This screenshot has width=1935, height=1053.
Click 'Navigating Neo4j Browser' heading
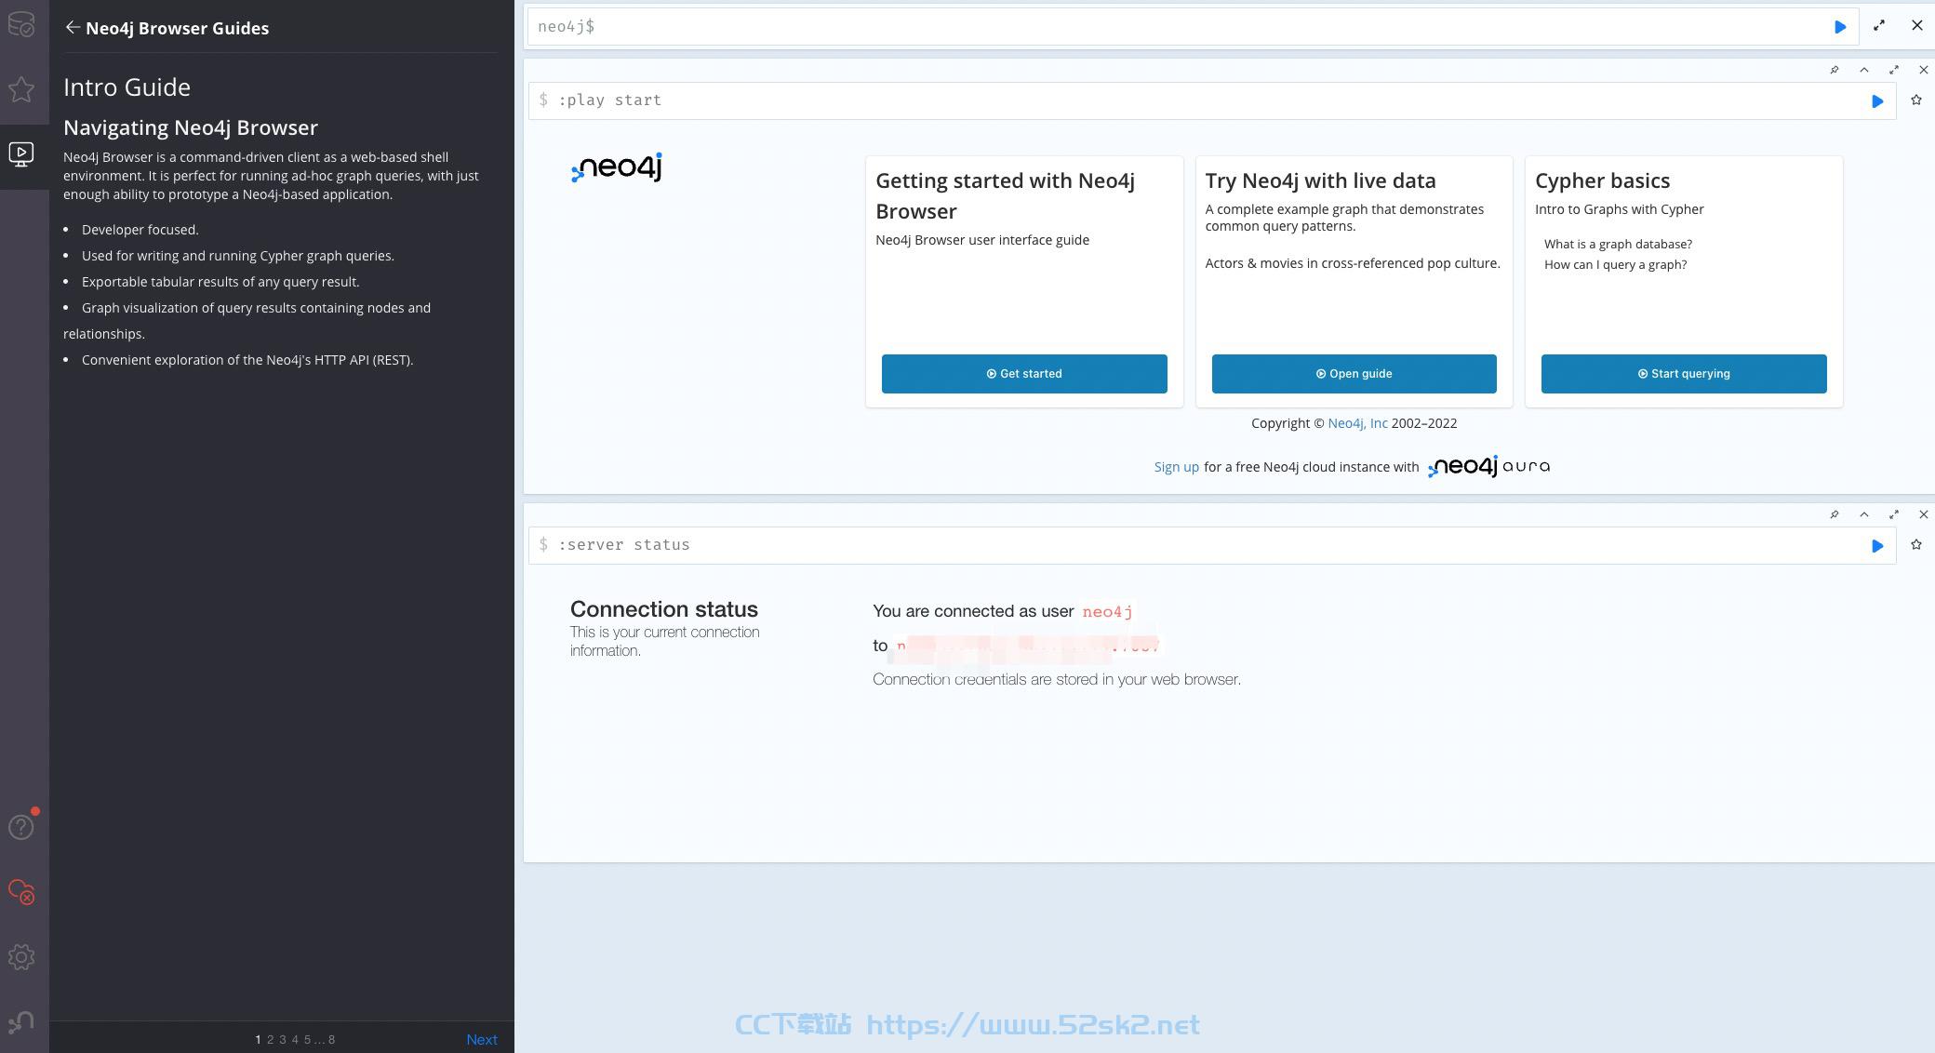pos(191,127)
